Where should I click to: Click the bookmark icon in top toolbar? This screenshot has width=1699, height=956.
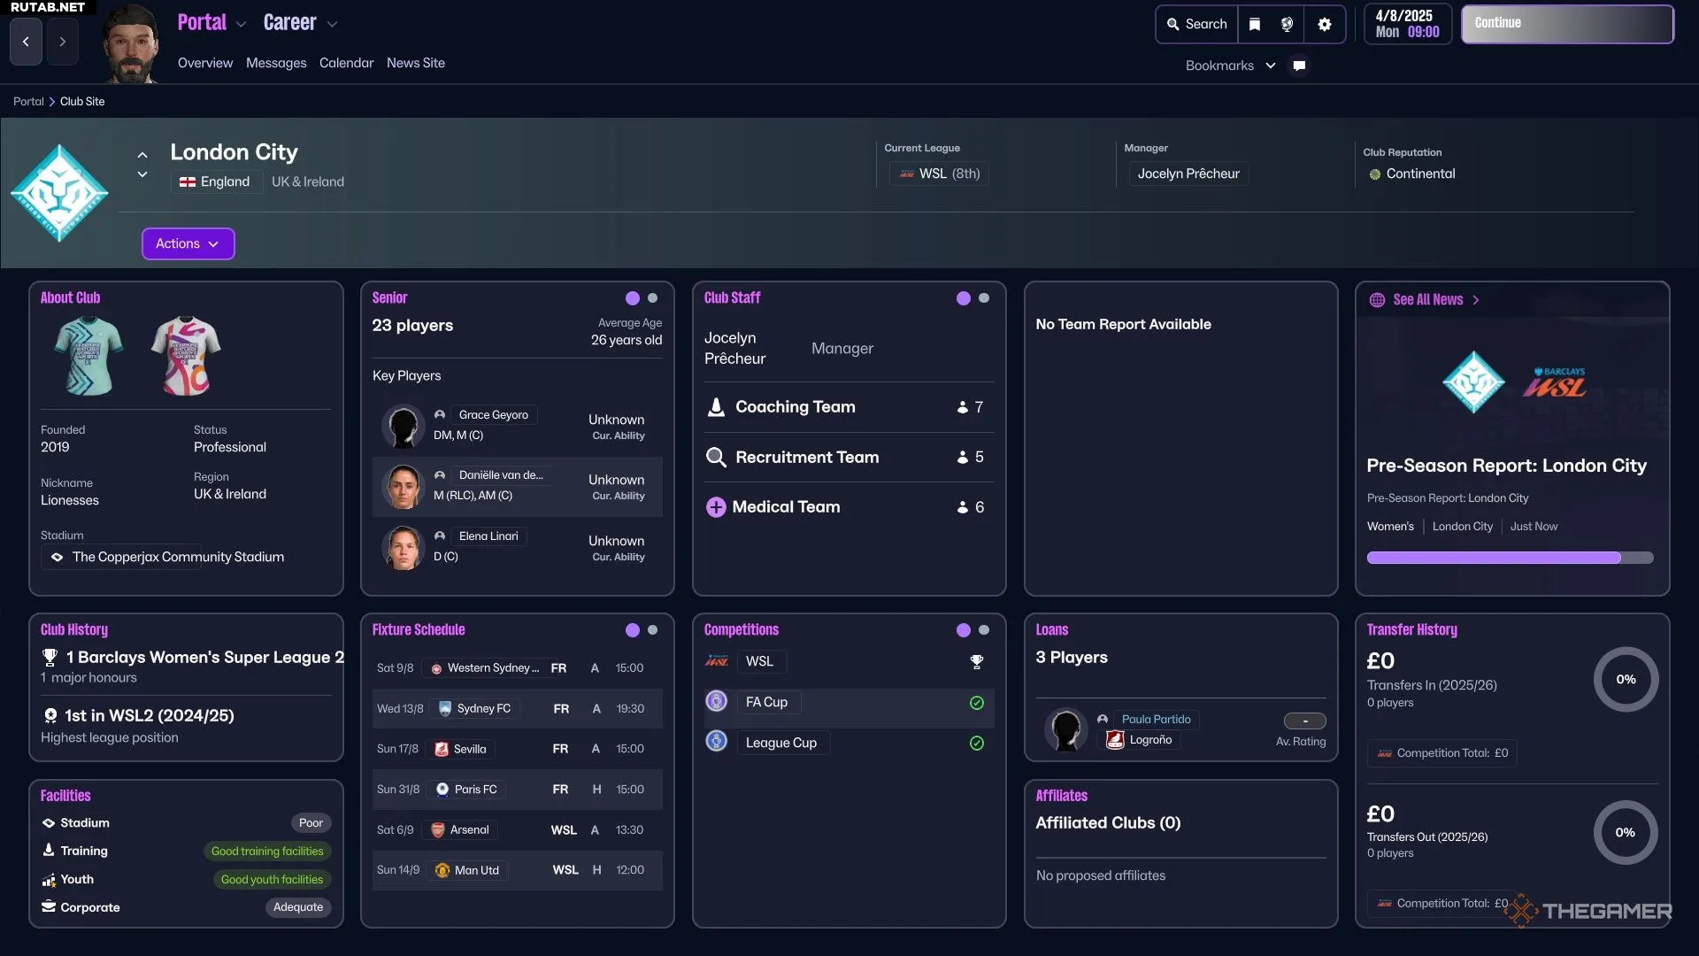[x=1254, y=24]
